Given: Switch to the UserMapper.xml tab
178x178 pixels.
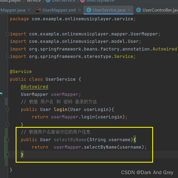Looking at the screenshot, I should click(x=59, y=10).
